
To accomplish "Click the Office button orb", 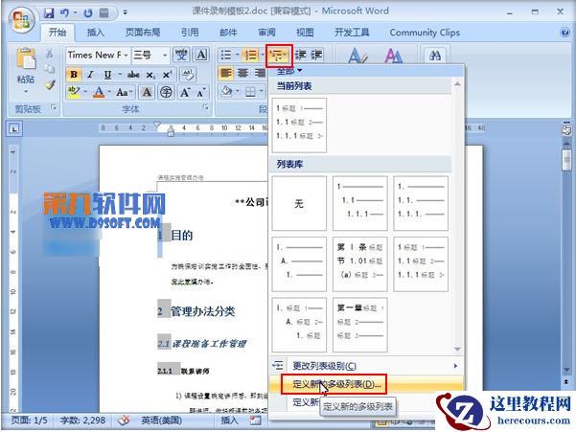I will pyautogui.click(x=21, y=19).
